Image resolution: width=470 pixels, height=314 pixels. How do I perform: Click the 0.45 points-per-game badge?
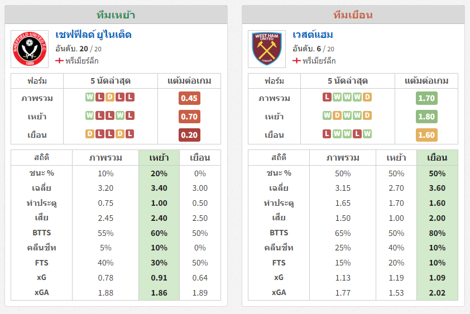click(189, 98)
